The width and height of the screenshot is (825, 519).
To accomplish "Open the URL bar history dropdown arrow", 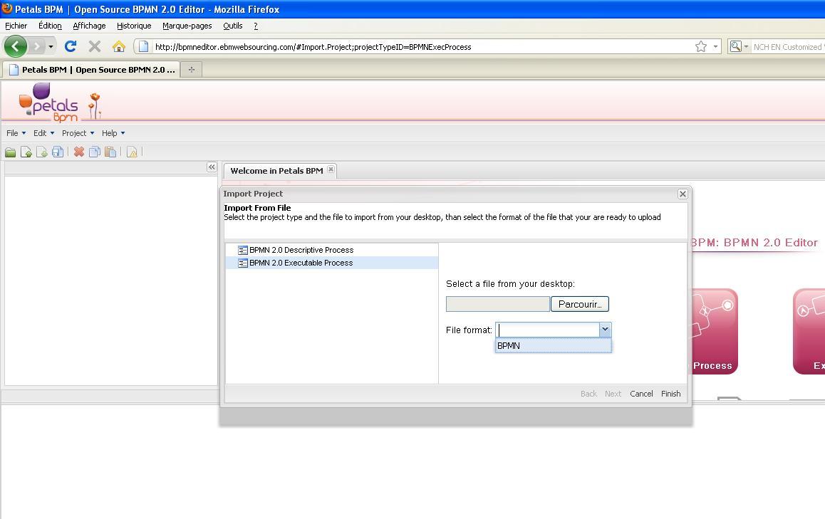I will [715, 47].
